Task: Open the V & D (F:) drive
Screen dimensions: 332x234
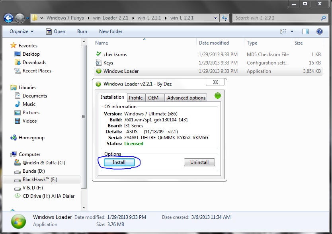Action: pyautogui.click(x=33, y=188)
